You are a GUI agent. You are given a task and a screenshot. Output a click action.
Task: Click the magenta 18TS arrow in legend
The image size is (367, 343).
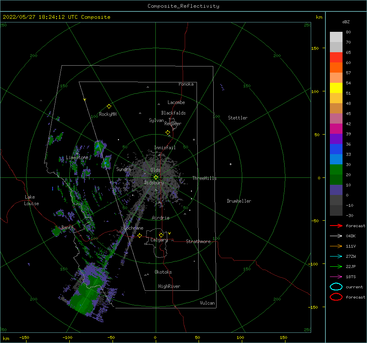(x=336, y=277)
